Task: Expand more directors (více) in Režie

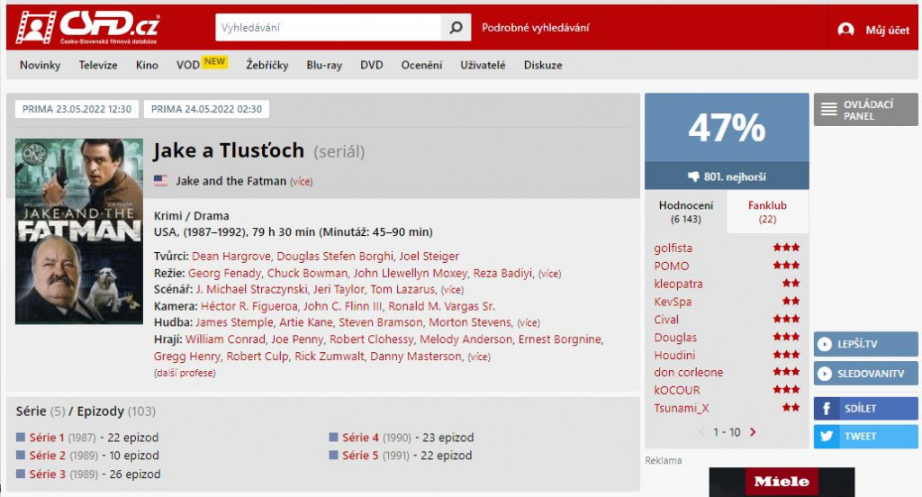Action: [x=550, y=274]
